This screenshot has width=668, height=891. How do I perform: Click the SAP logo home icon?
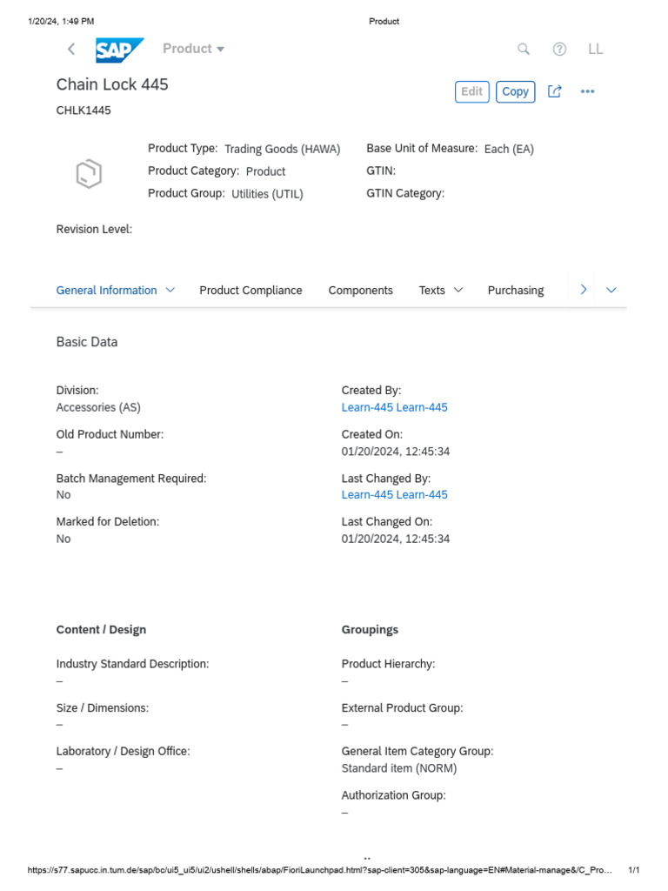pos(119,50)
